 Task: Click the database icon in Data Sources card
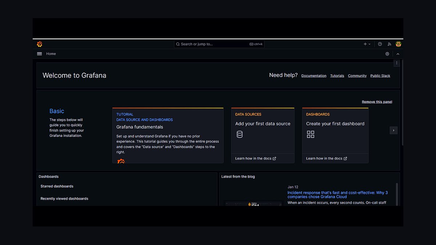pos(239,134)
